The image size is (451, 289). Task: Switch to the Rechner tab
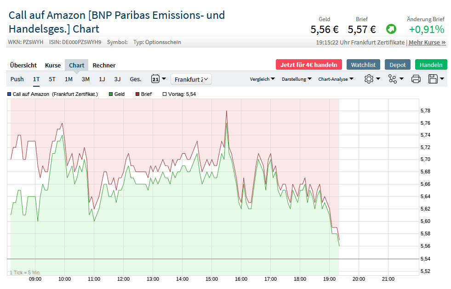[104, 65]
